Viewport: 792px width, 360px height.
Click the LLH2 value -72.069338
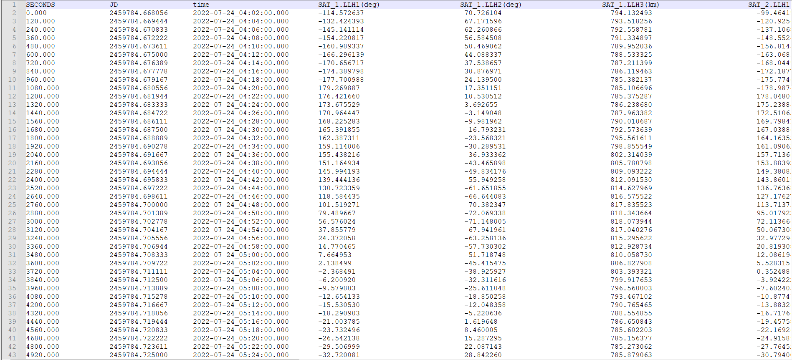[x=485, y=213]
